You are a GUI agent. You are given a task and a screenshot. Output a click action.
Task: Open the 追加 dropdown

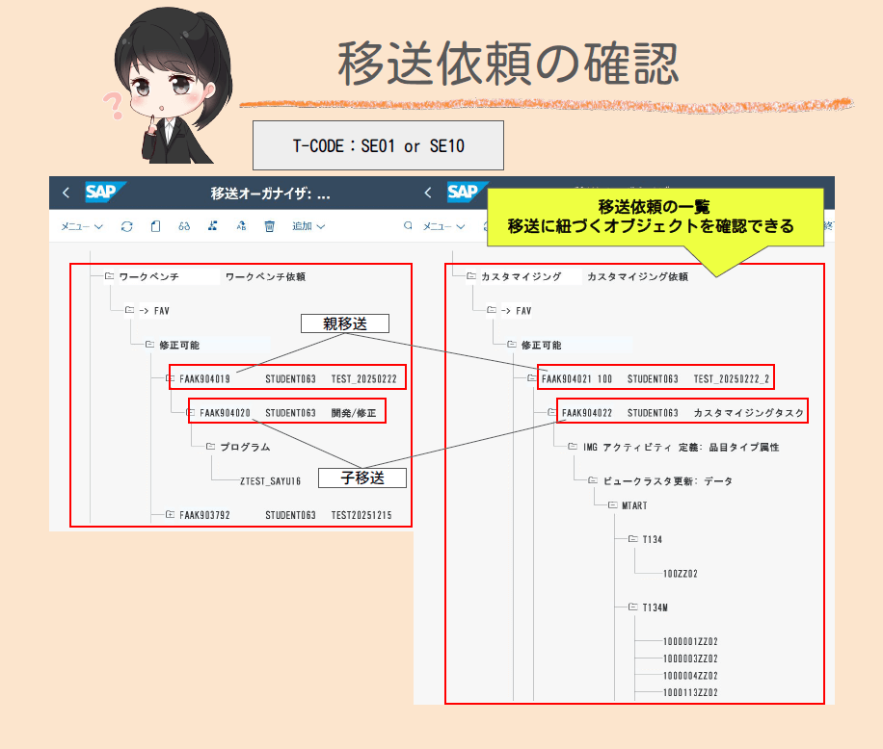[x=304, y=225]
